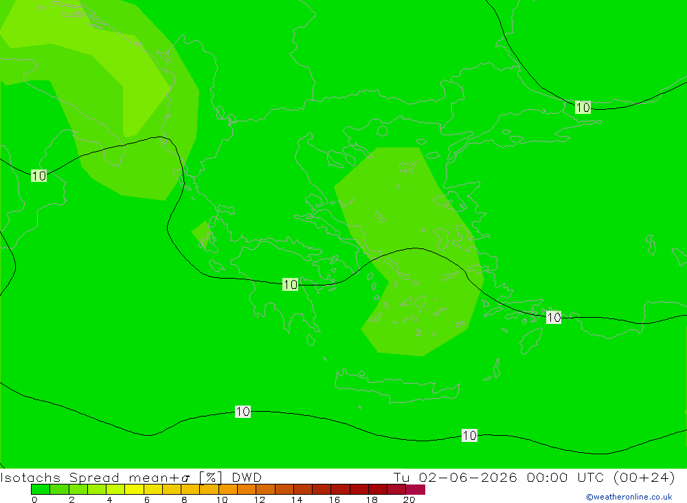Pick the legend swatch just left of tick 12
The image size is (687, 503).
tap(247, 489)
